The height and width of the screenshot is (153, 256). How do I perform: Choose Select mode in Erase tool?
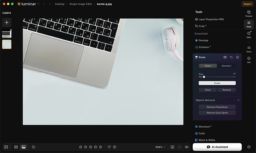(x=208, y=66)
